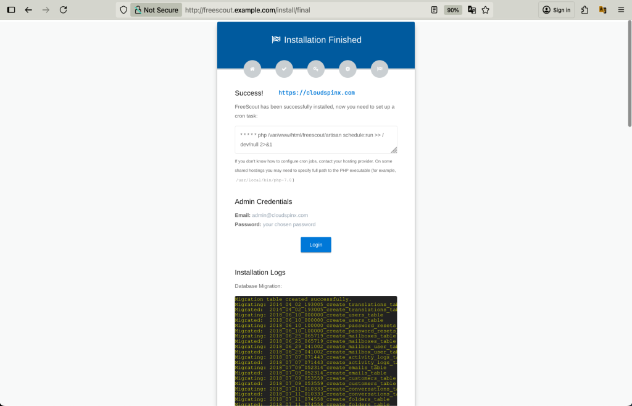Click the orange translate extension icon
The height and width of the screenshot is (406, 632).
tap(601, 9)
